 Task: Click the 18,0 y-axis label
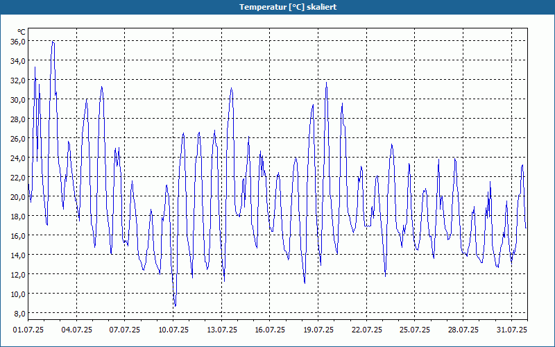tap(19, 217)
